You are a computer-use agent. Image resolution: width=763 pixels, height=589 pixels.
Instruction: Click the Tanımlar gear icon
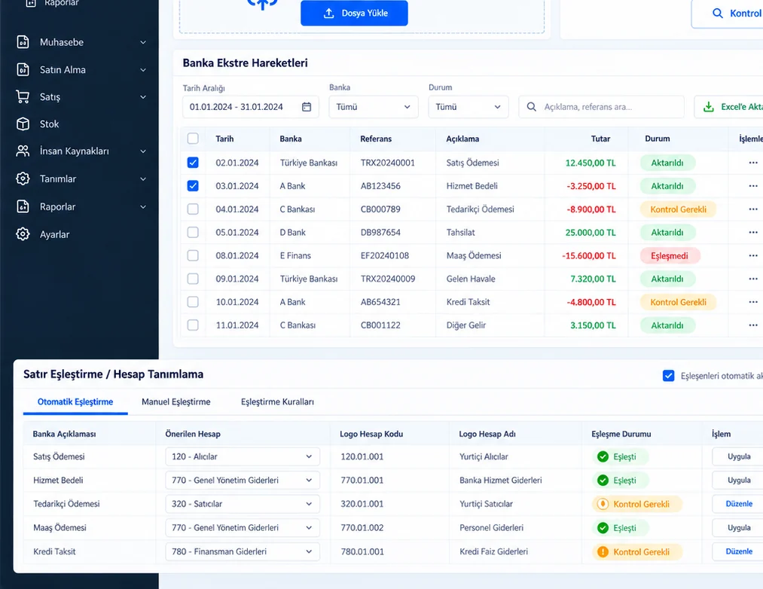pos(23,179)
